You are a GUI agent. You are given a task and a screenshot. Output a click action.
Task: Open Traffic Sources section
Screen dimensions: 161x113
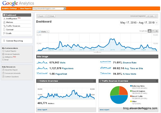(x=13, y=26)
